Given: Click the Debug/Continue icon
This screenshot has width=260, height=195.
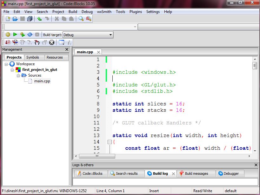Looking at the screenshot, I should tap(8, 42).
